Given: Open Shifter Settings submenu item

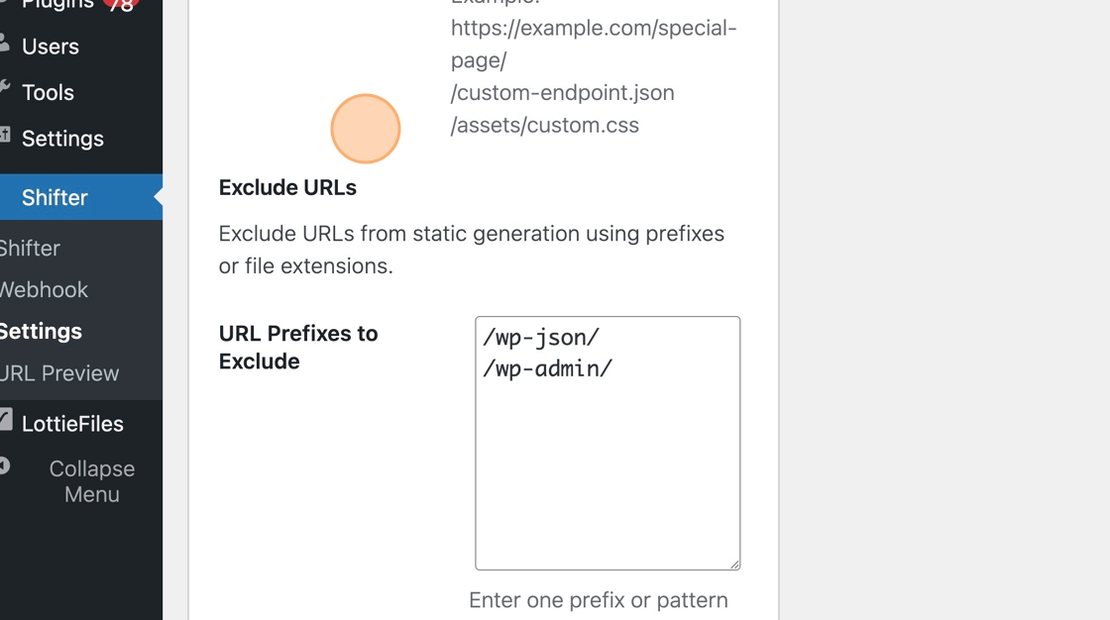Looking at the screenshot, I should coord(41,331).
